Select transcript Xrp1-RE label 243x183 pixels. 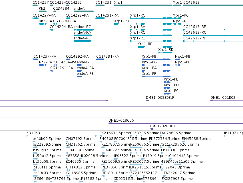pyautogui.click(x=137, y=38)
